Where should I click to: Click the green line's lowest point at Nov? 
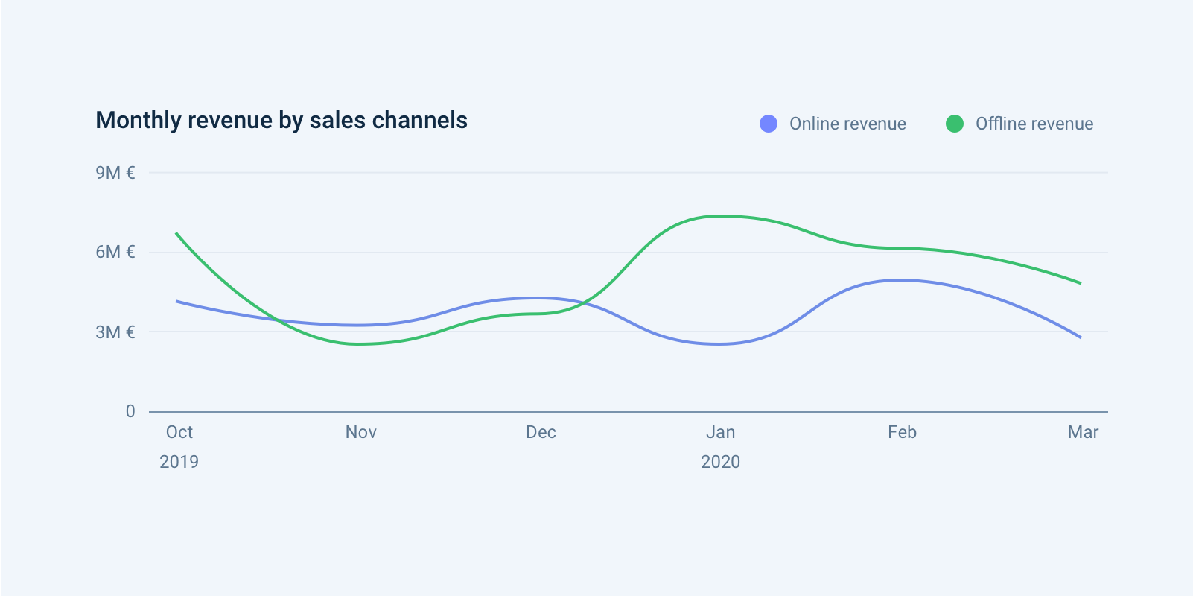pos(360,343)
